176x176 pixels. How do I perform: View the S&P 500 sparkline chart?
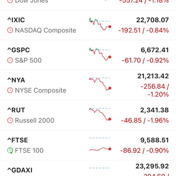coord(100,54)
